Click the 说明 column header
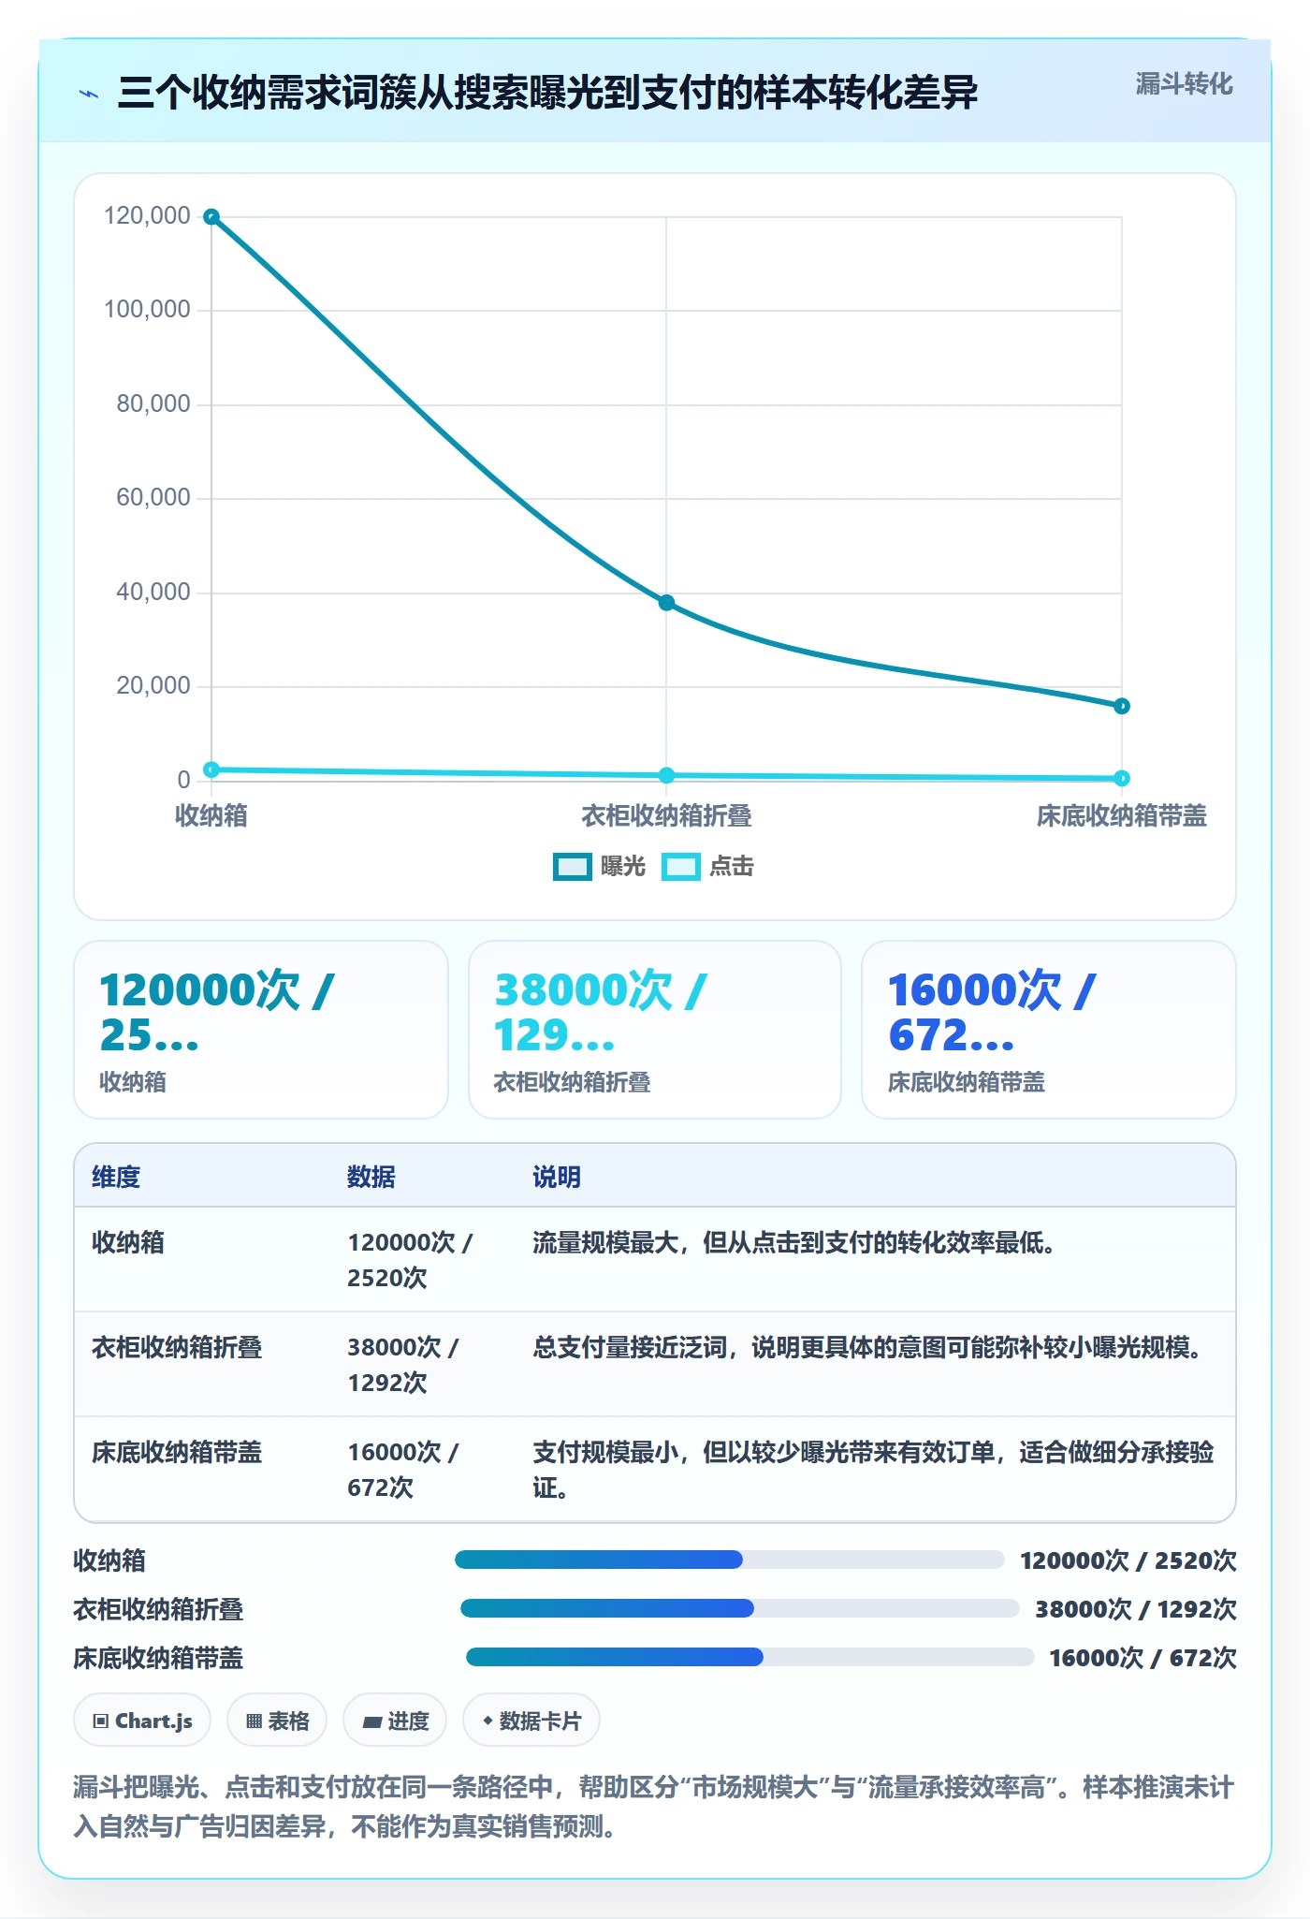The height and width of the screenshot is (1919, 1310). pos(557,1177)
